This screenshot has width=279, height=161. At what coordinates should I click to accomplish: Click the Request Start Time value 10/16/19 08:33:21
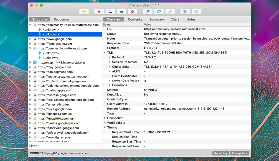point(157,132)
